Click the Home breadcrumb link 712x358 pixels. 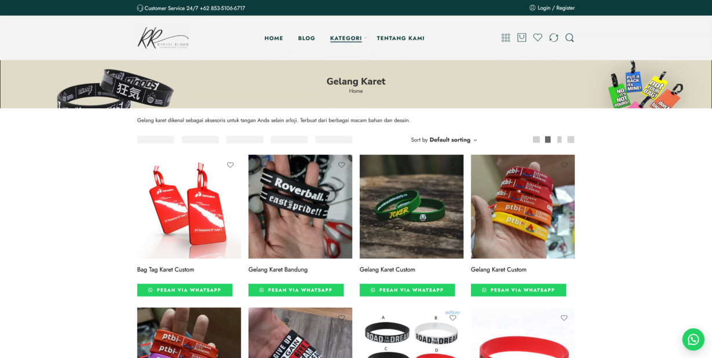[x=356, y=91]
